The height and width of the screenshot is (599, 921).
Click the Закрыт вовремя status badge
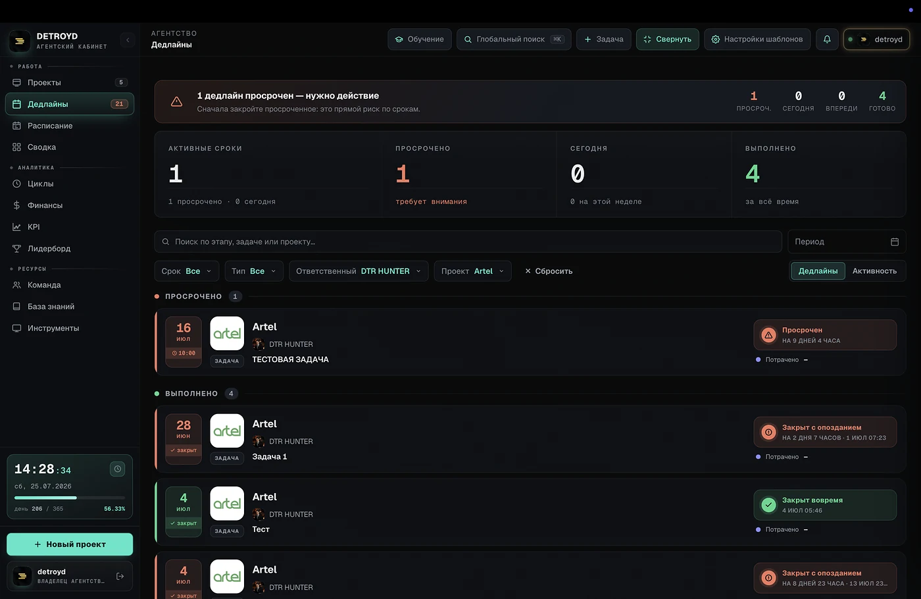(x=825, y=505)
